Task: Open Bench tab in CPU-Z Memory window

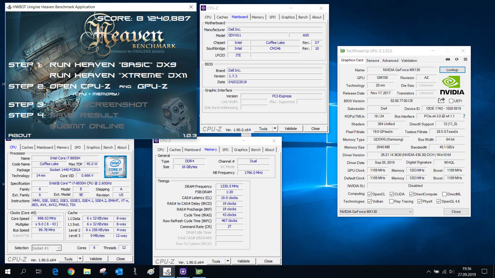Action: 256,150
